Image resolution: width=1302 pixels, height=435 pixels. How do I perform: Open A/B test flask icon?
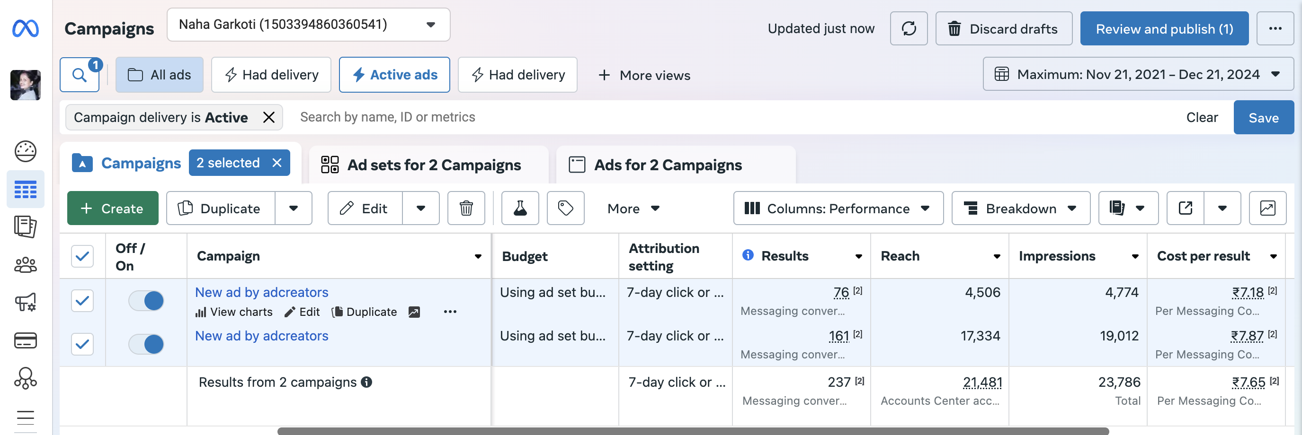tap(519, 209)
